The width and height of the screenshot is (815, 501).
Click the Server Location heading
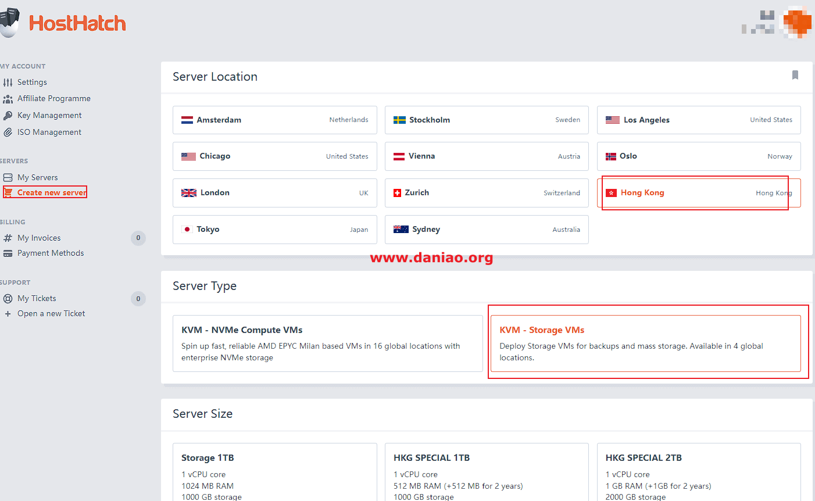[x=215, y=77]
